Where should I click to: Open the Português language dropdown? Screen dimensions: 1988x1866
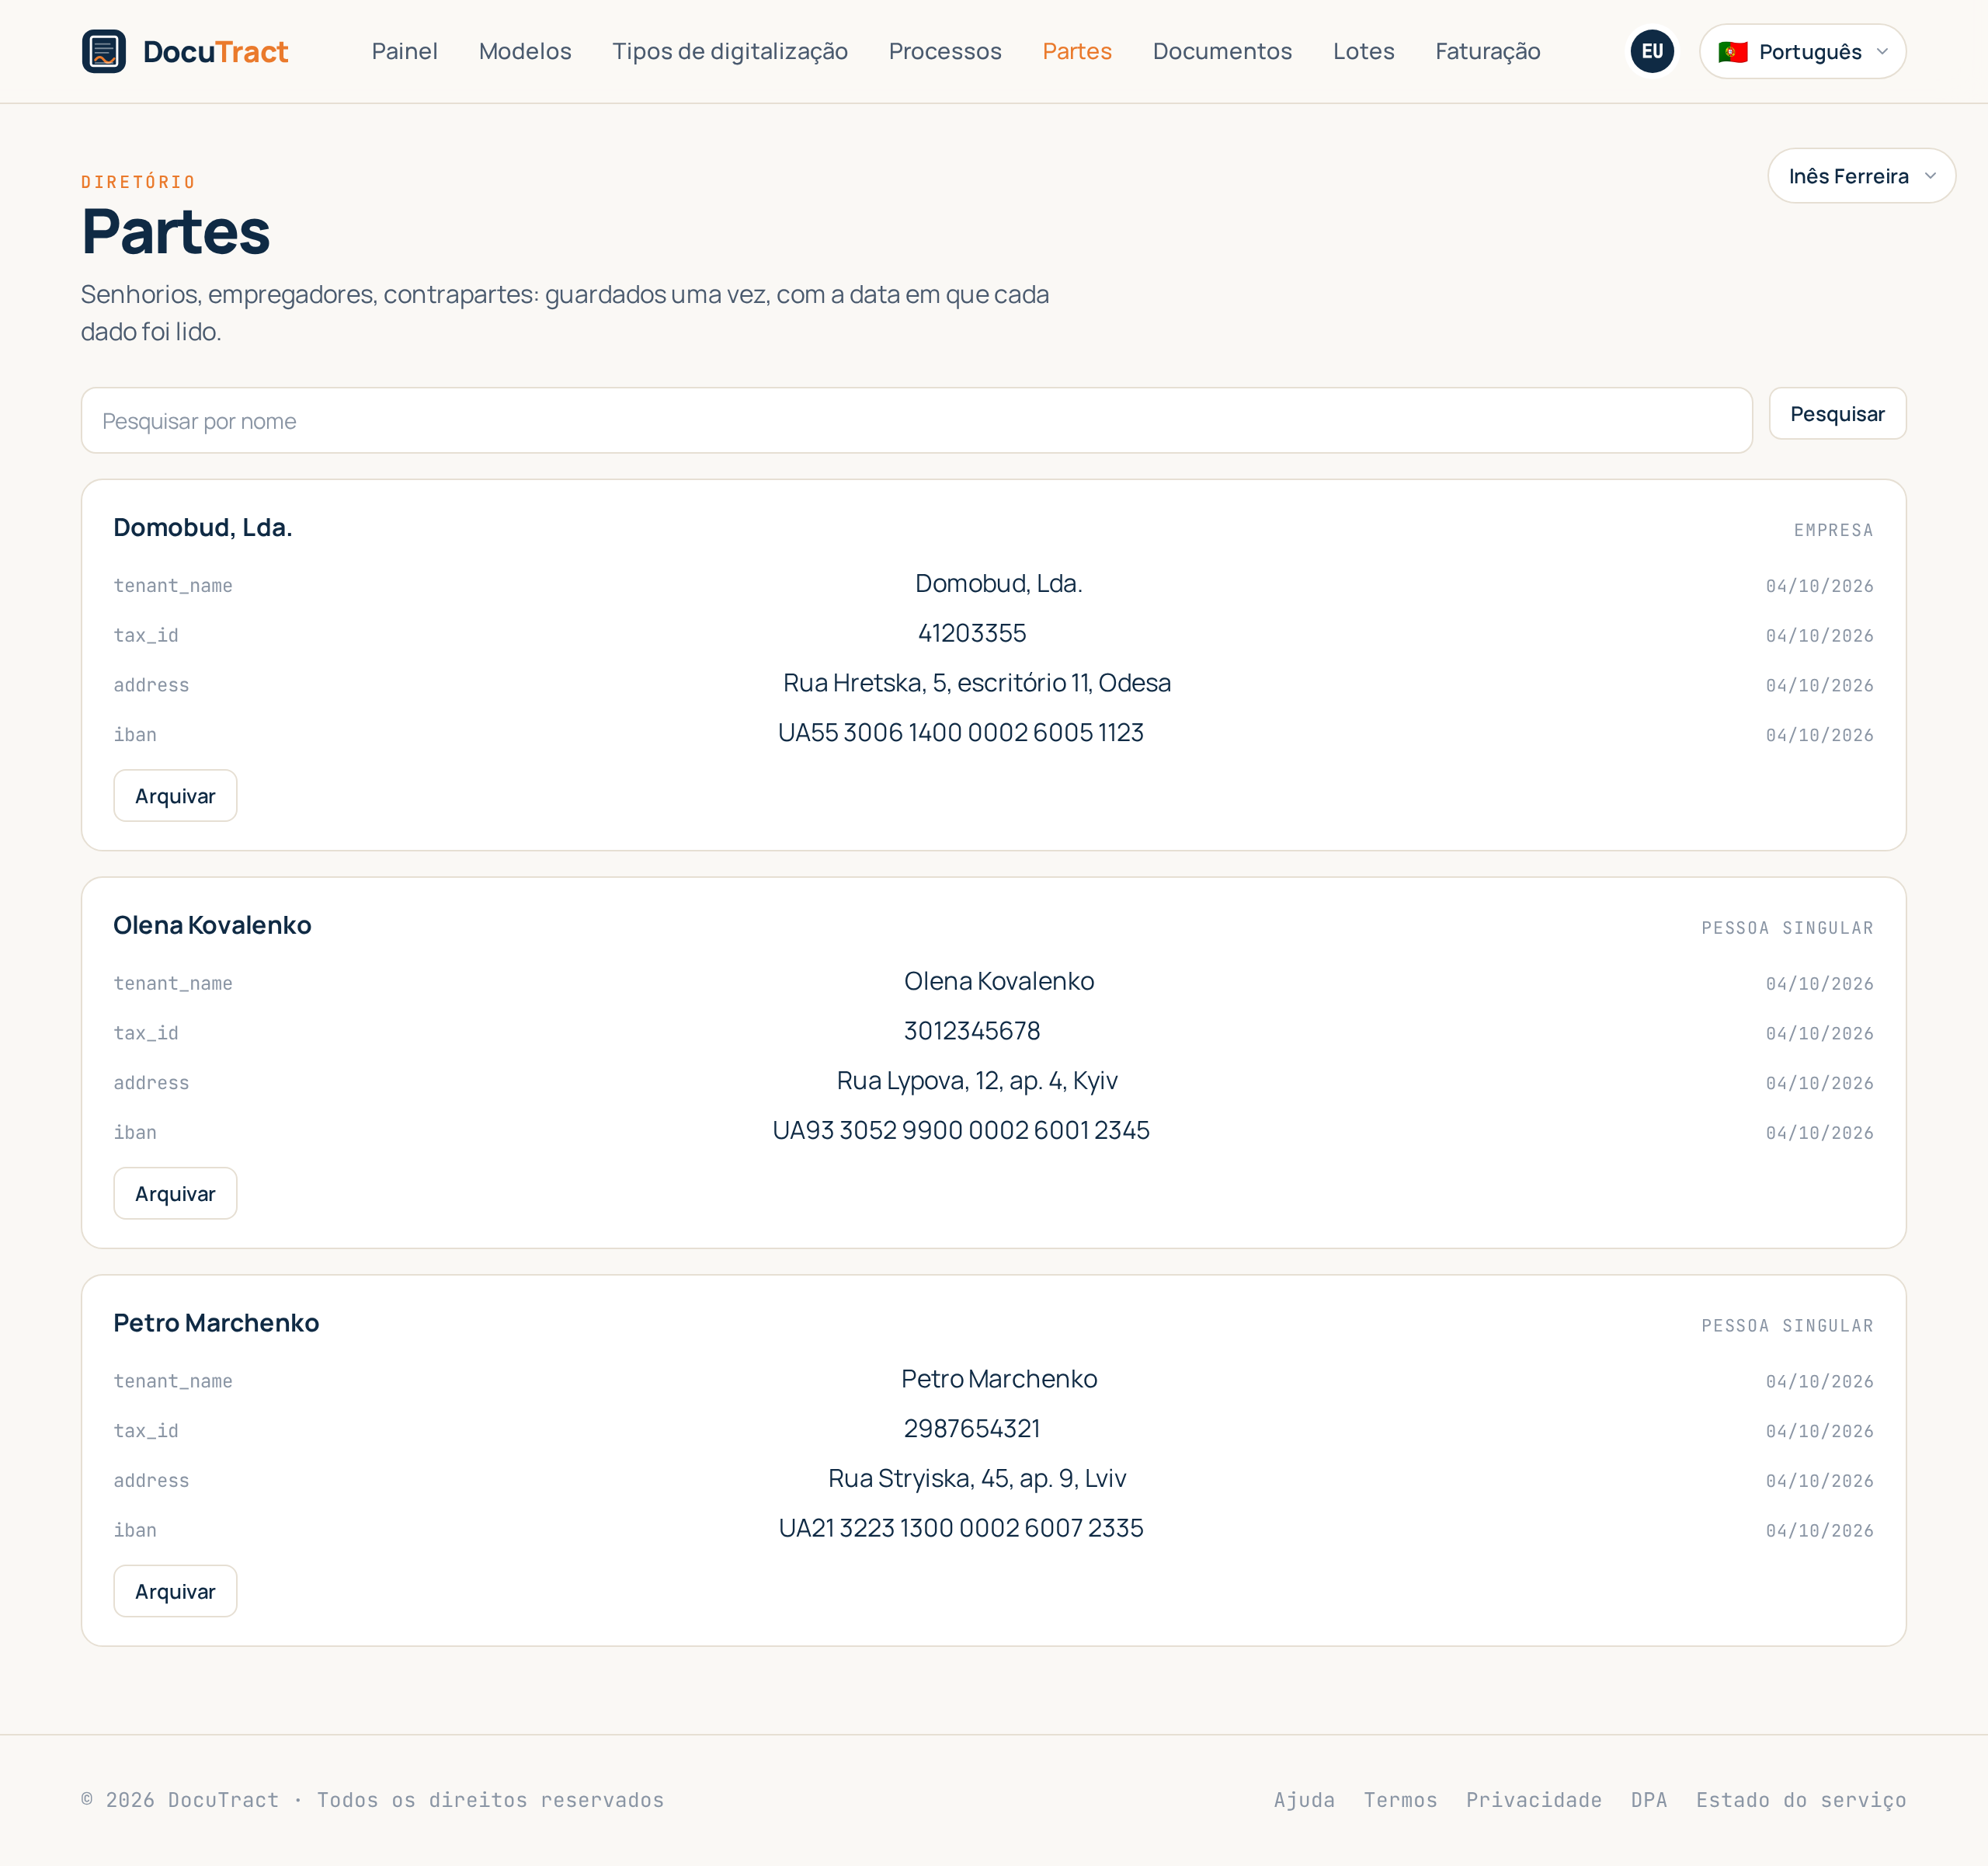1802,51
